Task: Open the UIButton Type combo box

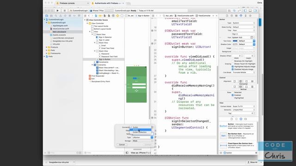Action: pyautogui.click(x=142, y=137)
